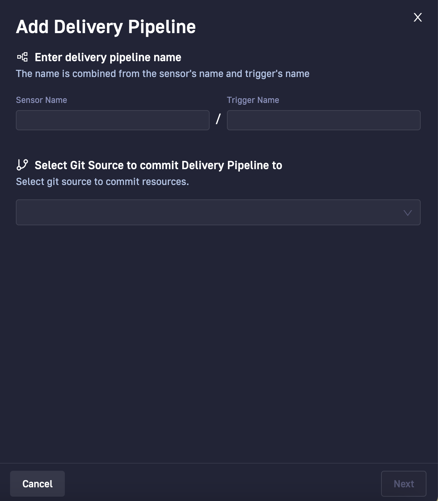Click the Cancel button
This screenshot has height=501, width=438.
point(37,484)
